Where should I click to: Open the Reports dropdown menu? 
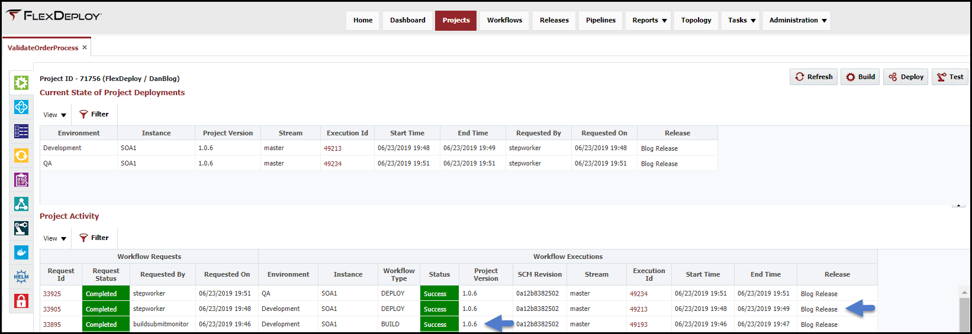[x=649, y=20]
